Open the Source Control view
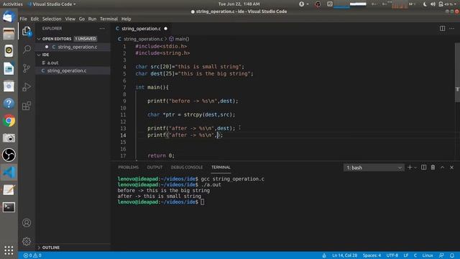 (27, 68)
